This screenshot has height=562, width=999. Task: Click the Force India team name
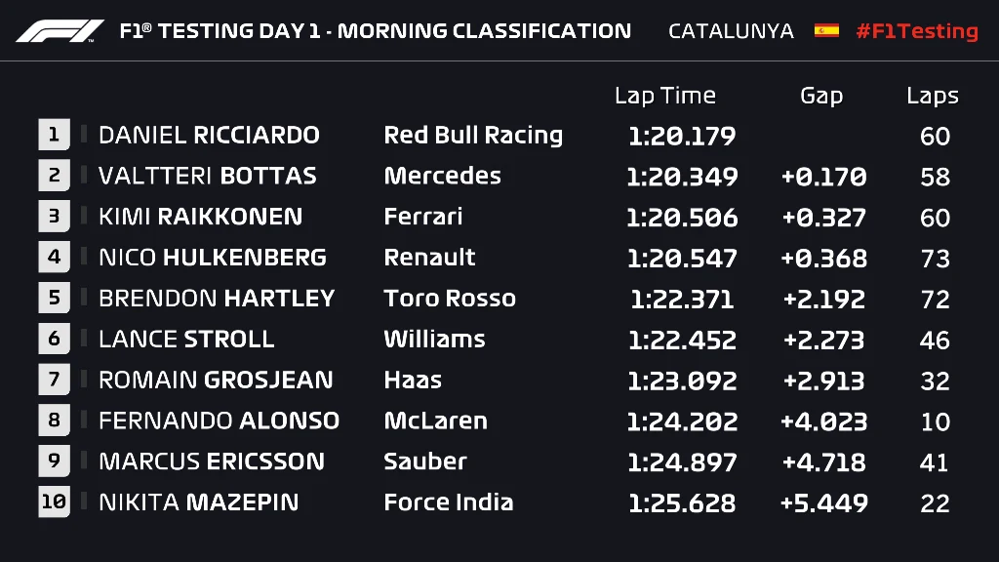click(448, 502)
